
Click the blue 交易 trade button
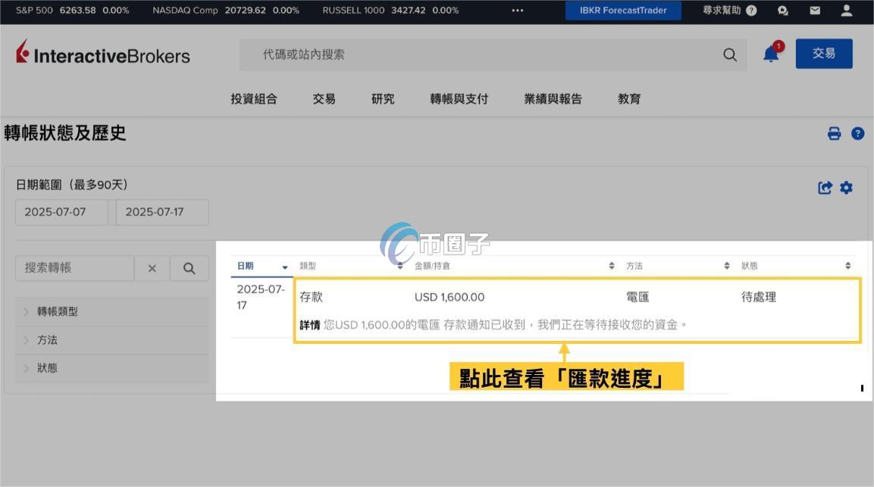(x=823, y=53)
